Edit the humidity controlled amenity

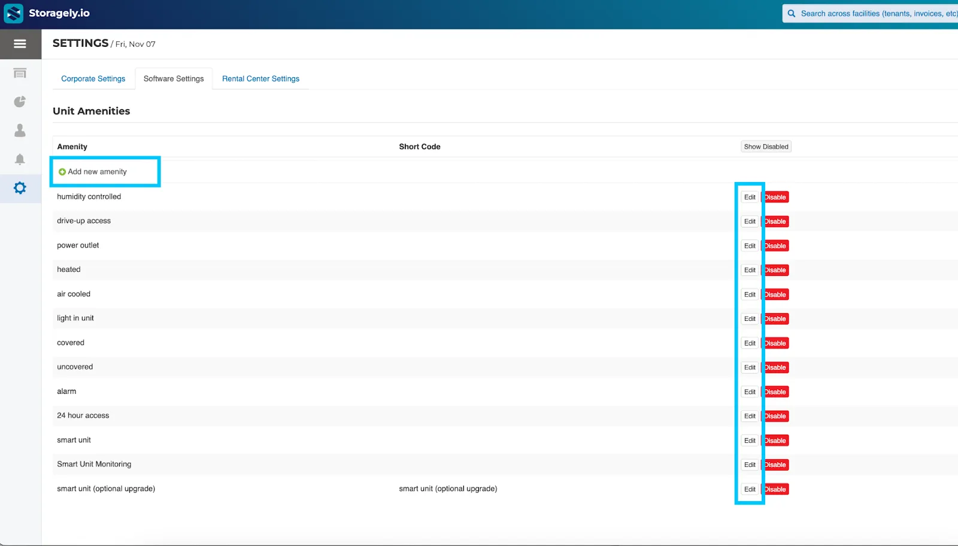click(x=750, y=197)
